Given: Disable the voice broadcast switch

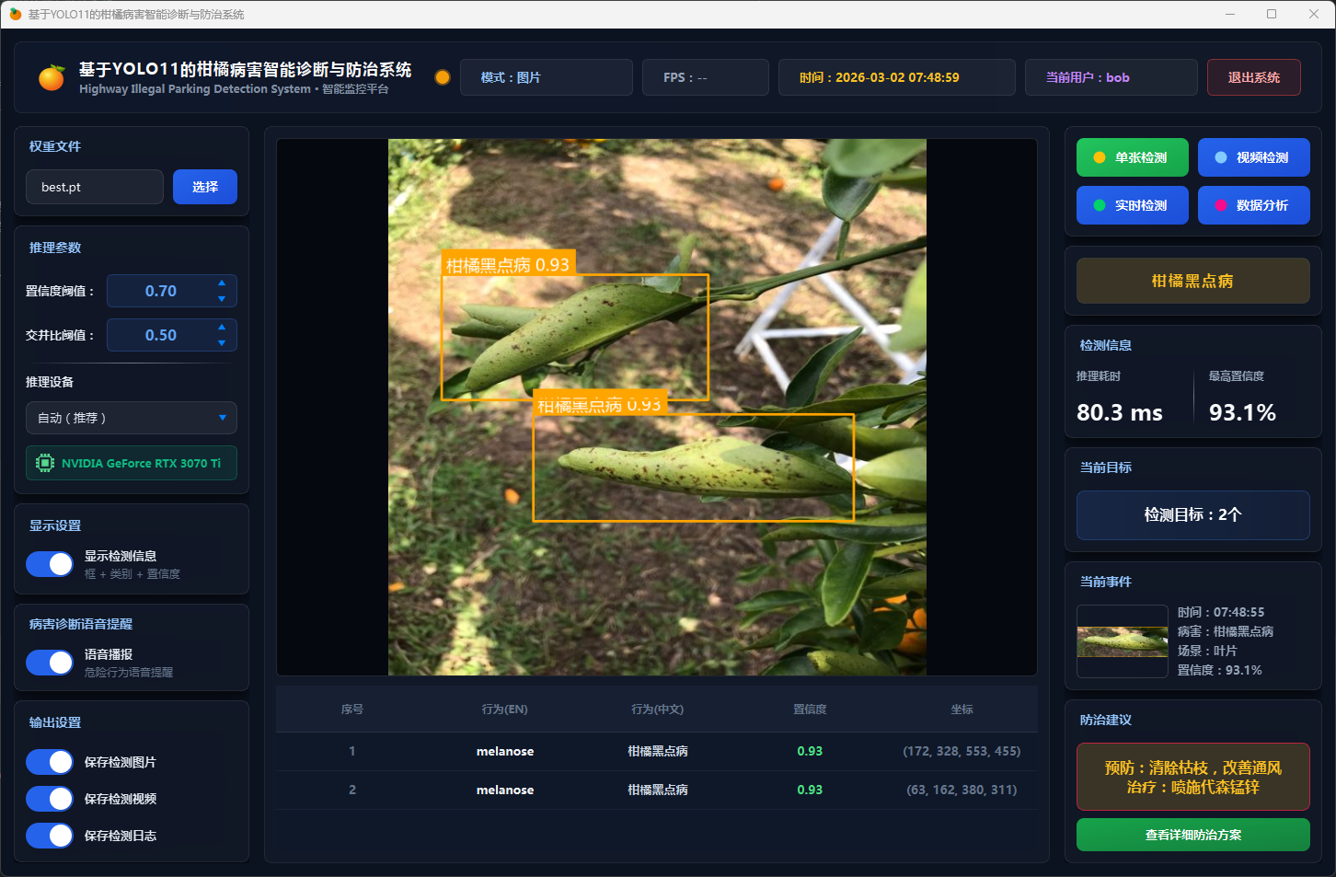Looking at the screenshot, I should pyautogui.click(x=50, y=663).
